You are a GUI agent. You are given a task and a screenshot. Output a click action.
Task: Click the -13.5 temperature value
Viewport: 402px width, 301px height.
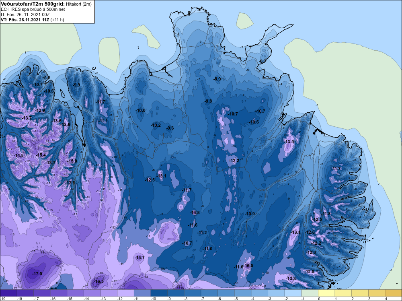point(289,142)
